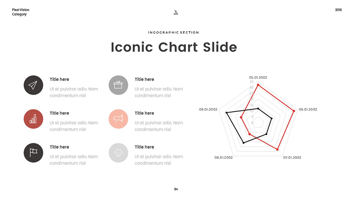Select the "Pixel Vision Category" header text
352x198 pixels.
pos(20,12)
